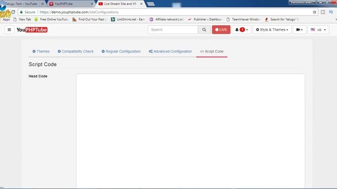Open the Search for telugu bookmark
Viewport: 337px width, 189px height.
(x=282, y=19)
